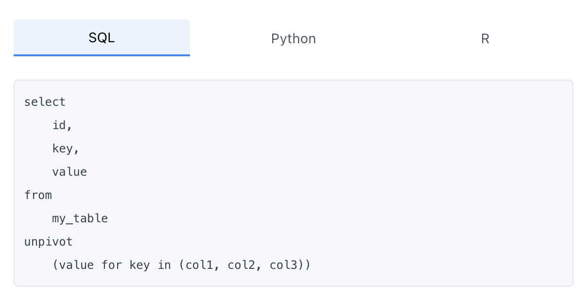Image resolution: width=587 pixels, height=298 pixels.
Task: Place cursor on the "id," line
Action: [x=62, y=125]
